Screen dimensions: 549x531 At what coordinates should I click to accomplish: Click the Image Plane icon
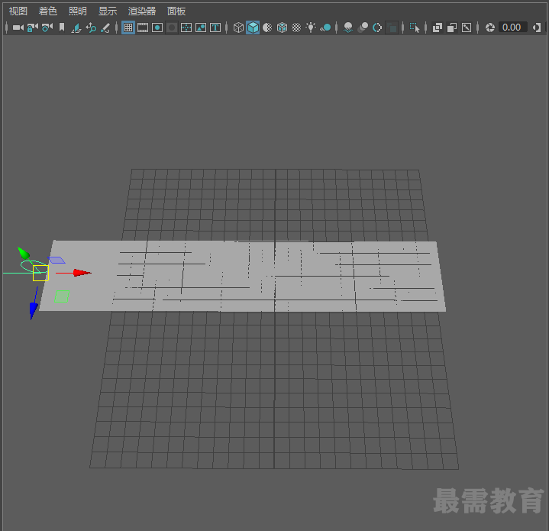click(76, 28)
